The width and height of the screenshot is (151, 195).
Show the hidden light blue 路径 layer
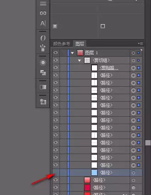56,173
